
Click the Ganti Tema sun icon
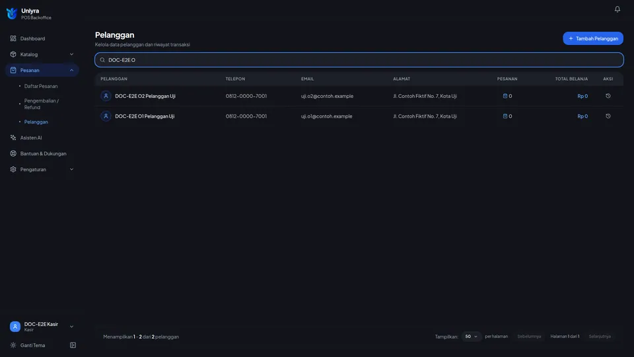pyautogui.click(x=13, y=345)
